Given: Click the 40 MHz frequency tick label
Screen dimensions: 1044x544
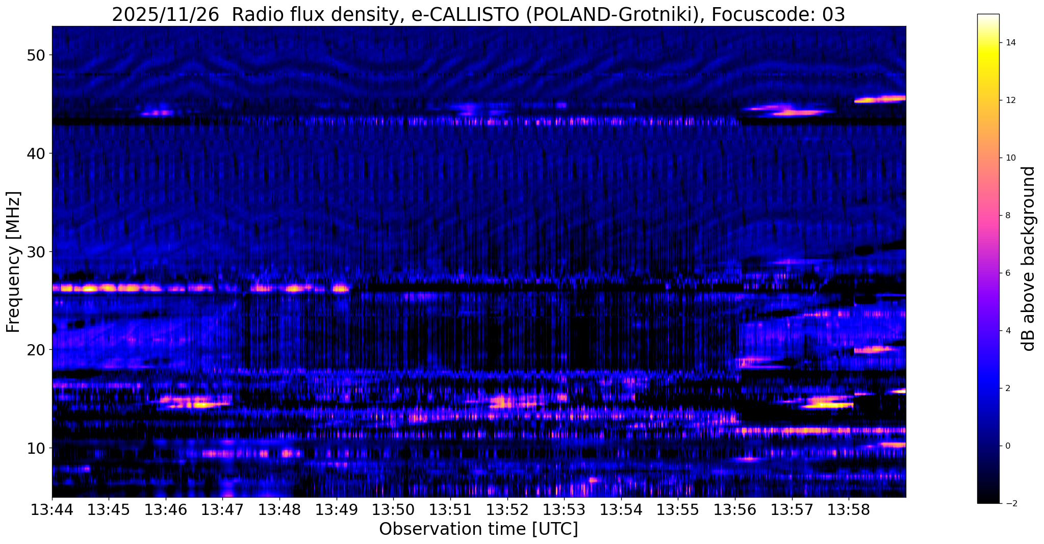Looking at the screenshot, I should pyautogui.click(x=36, y=153).
